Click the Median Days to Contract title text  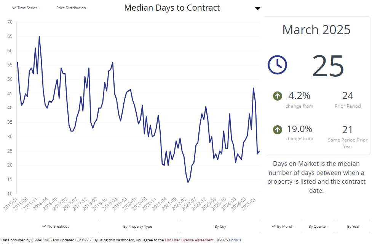click(x=172, y=8)
